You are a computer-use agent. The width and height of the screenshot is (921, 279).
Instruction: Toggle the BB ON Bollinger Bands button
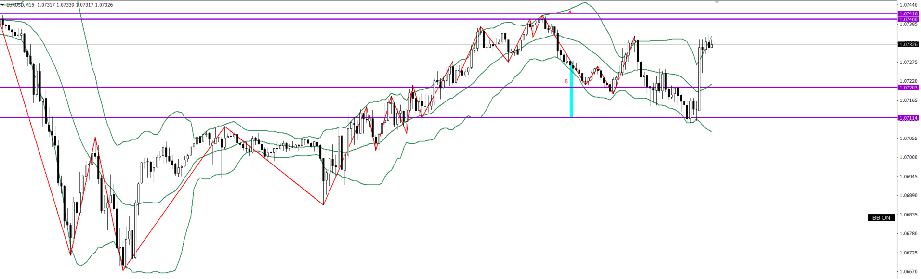click(x=881, y=218)
